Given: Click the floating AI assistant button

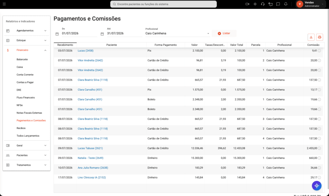Looking at the screenshot, I should pos(316,185).
